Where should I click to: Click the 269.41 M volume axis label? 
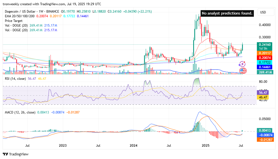265,72
